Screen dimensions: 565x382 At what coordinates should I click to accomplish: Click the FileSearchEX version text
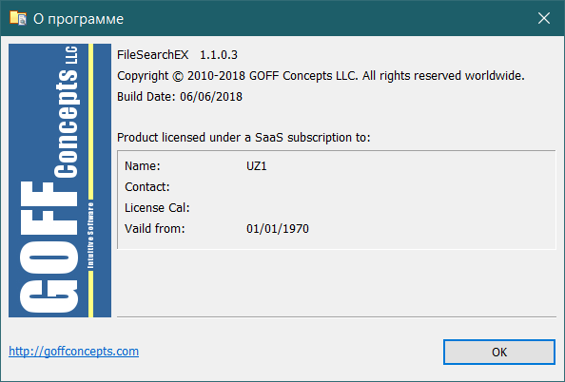coord(177,55)
